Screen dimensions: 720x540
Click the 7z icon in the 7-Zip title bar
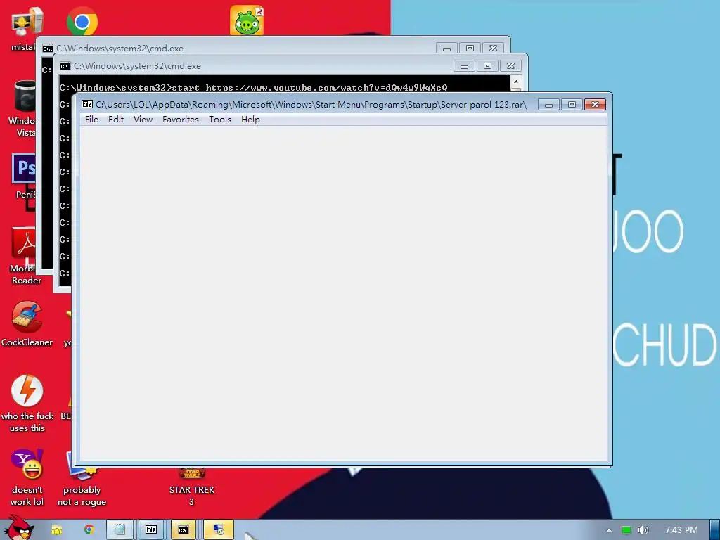pyautogui.click(x=86, y=104)
